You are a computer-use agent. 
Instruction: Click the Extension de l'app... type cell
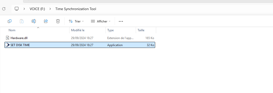point(120,38)
